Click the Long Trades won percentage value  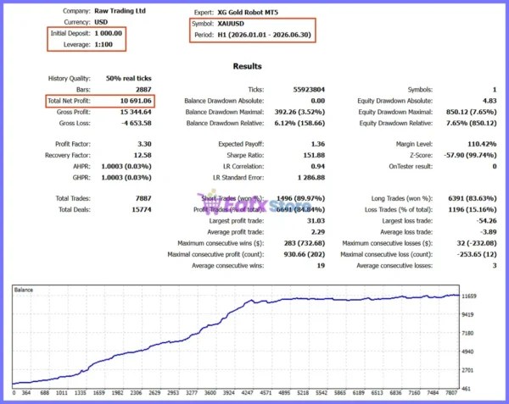(473, 198)
